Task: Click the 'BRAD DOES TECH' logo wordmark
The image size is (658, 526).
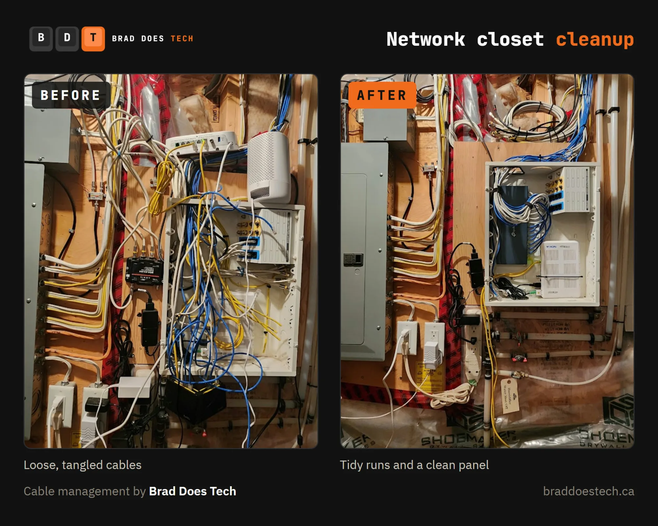Action: tap(153, 39)
